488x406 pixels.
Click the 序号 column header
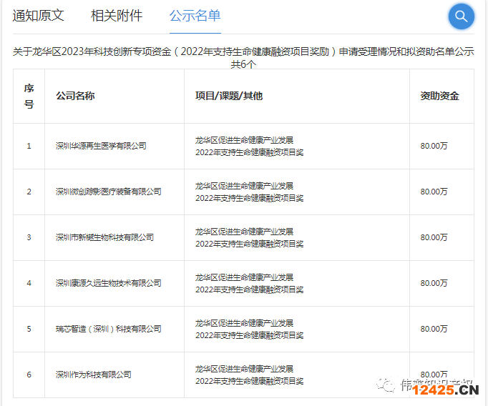tap(29, 96)
